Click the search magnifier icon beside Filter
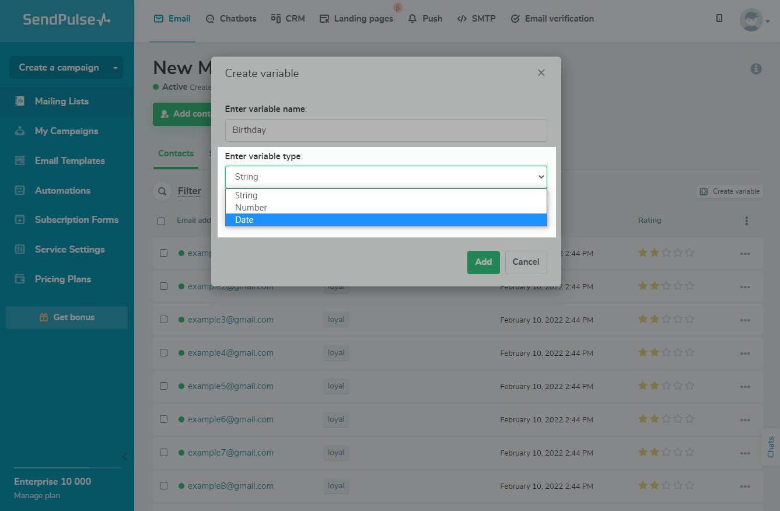780x511 pixels. click(161, 191)
